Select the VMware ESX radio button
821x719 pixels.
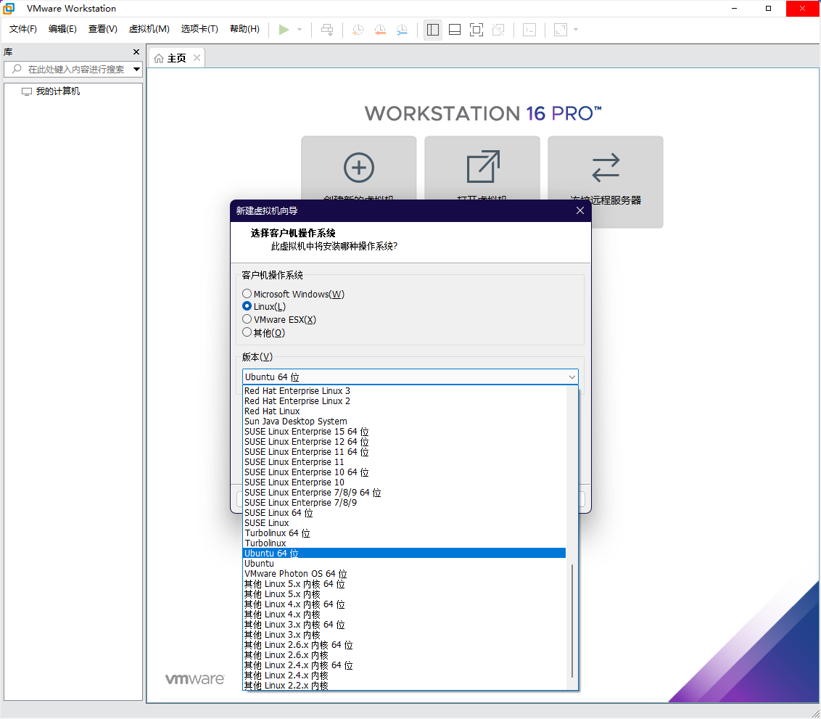pyautogui.click(x=247, y=319)
